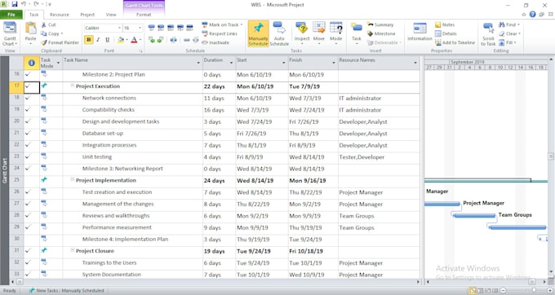The image size is (555, 295).
Task: Toggle Bold formatting
Action: point(88,40)
